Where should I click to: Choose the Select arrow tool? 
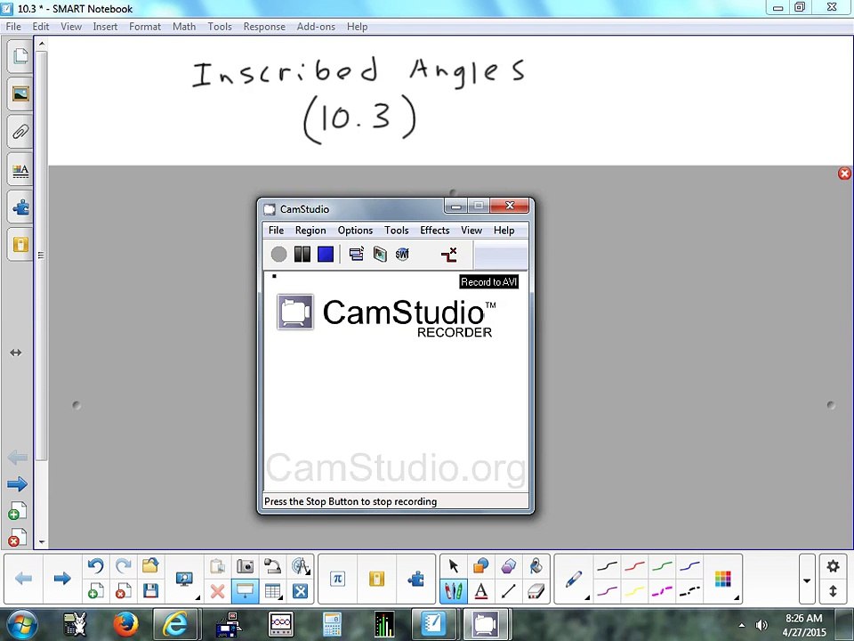453,566
